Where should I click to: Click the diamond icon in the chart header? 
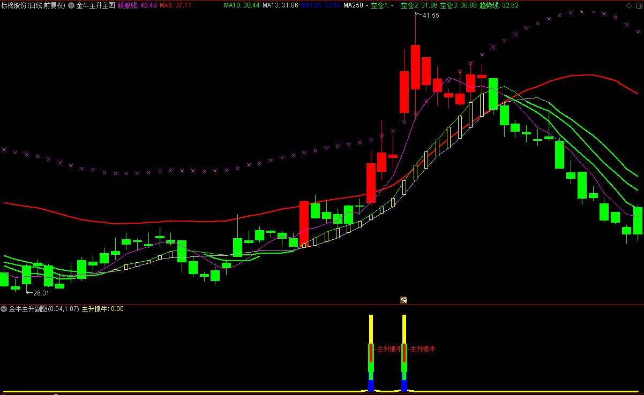pos(628,5)
